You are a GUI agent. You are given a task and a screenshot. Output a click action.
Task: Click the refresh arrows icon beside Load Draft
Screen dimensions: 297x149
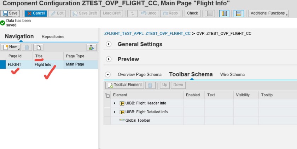point(133,13)
